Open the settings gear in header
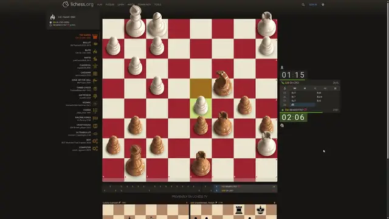Image resolution: width=389 pixels, height=219 pixels. click(323, 4)
